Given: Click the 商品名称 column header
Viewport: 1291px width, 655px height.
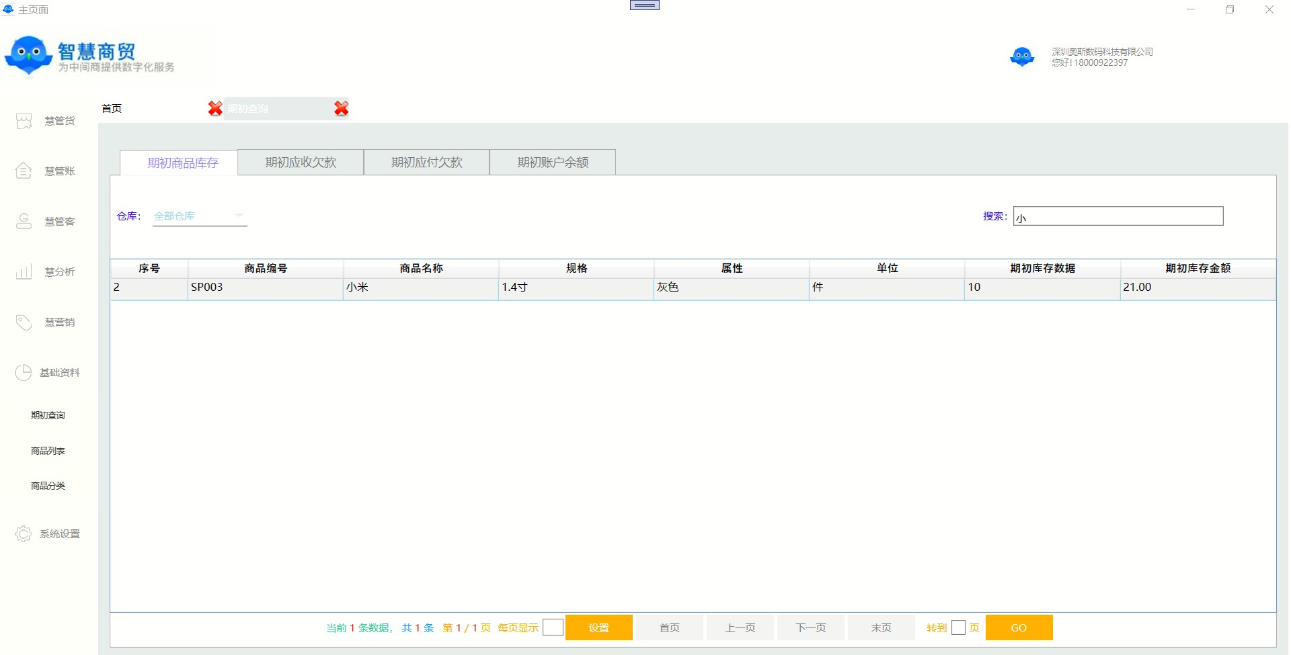Looking at the screenshot, I should 421,268.
